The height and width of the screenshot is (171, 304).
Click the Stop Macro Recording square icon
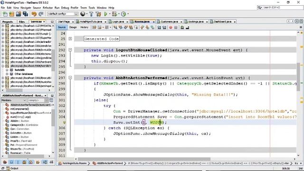[176, 28]
